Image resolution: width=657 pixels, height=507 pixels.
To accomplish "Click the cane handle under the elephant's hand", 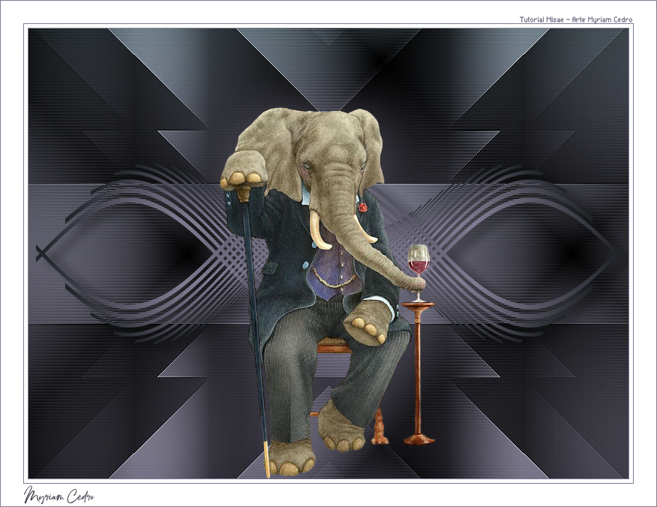I will point(242,193).
